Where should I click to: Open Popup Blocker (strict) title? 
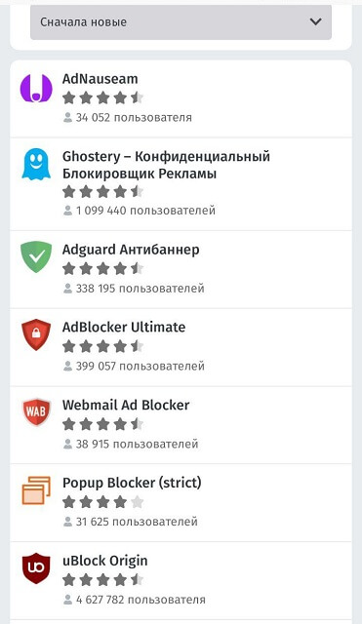tap(132, 483)
